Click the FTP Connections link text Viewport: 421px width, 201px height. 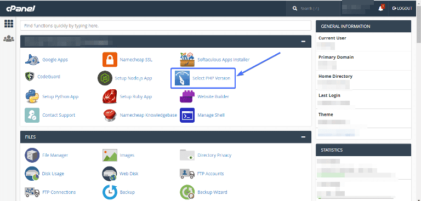[x=59, y=192]
